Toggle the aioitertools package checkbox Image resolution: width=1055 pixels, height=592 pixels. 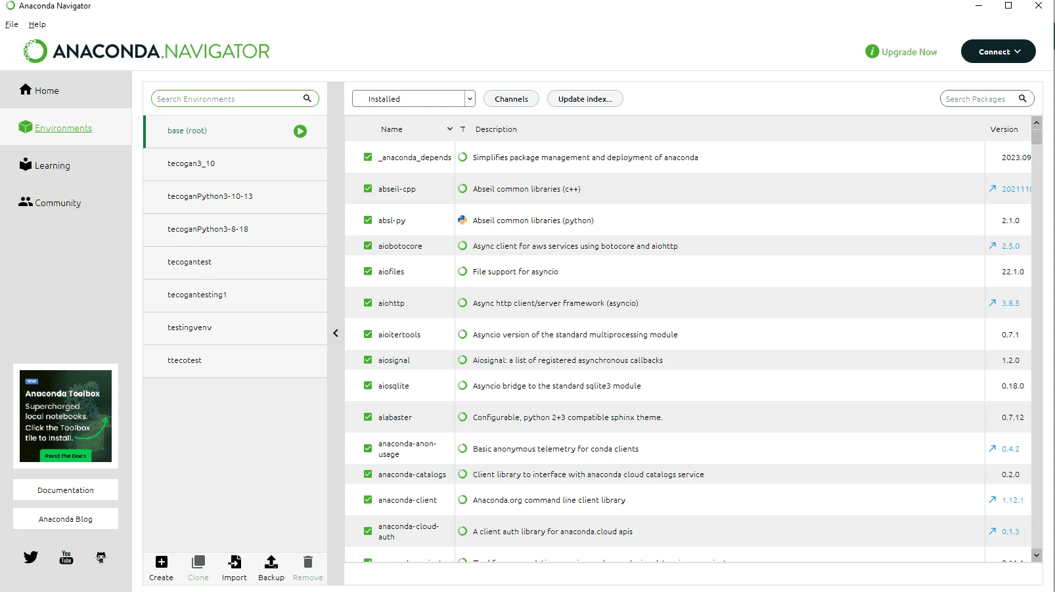(x=368, y=334)
